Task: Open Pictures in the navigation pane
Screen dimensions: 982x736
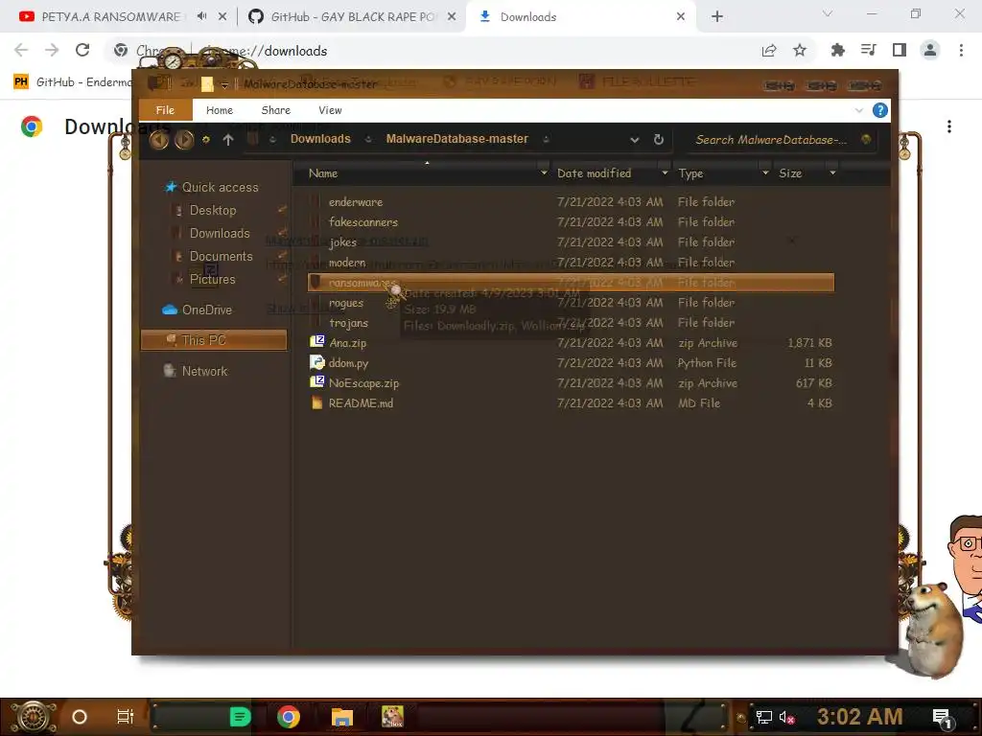Action: [x=212, y=279]
